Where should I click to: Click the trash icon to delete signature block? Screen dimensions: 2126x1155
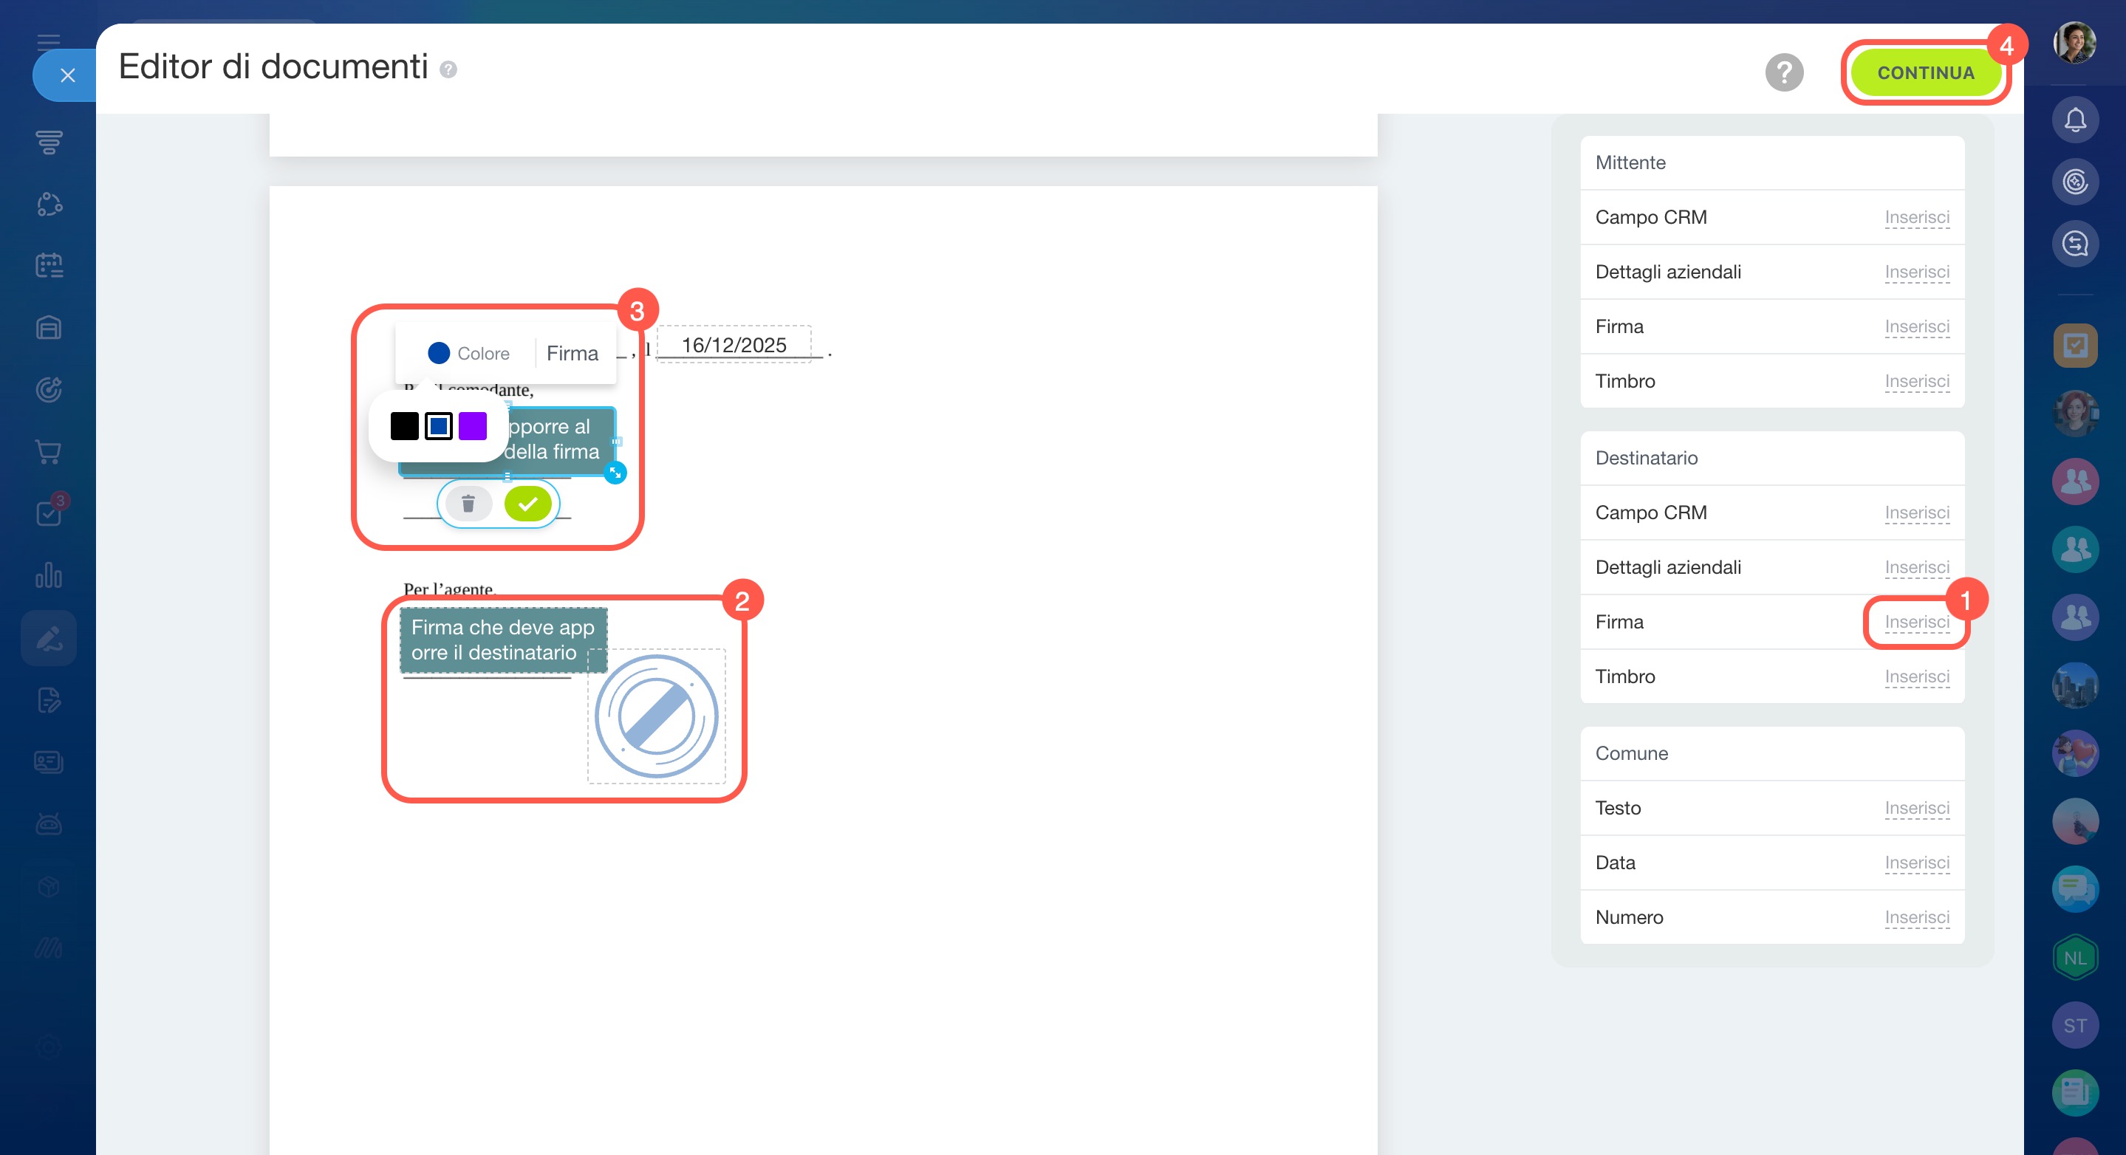pos(468,503)
